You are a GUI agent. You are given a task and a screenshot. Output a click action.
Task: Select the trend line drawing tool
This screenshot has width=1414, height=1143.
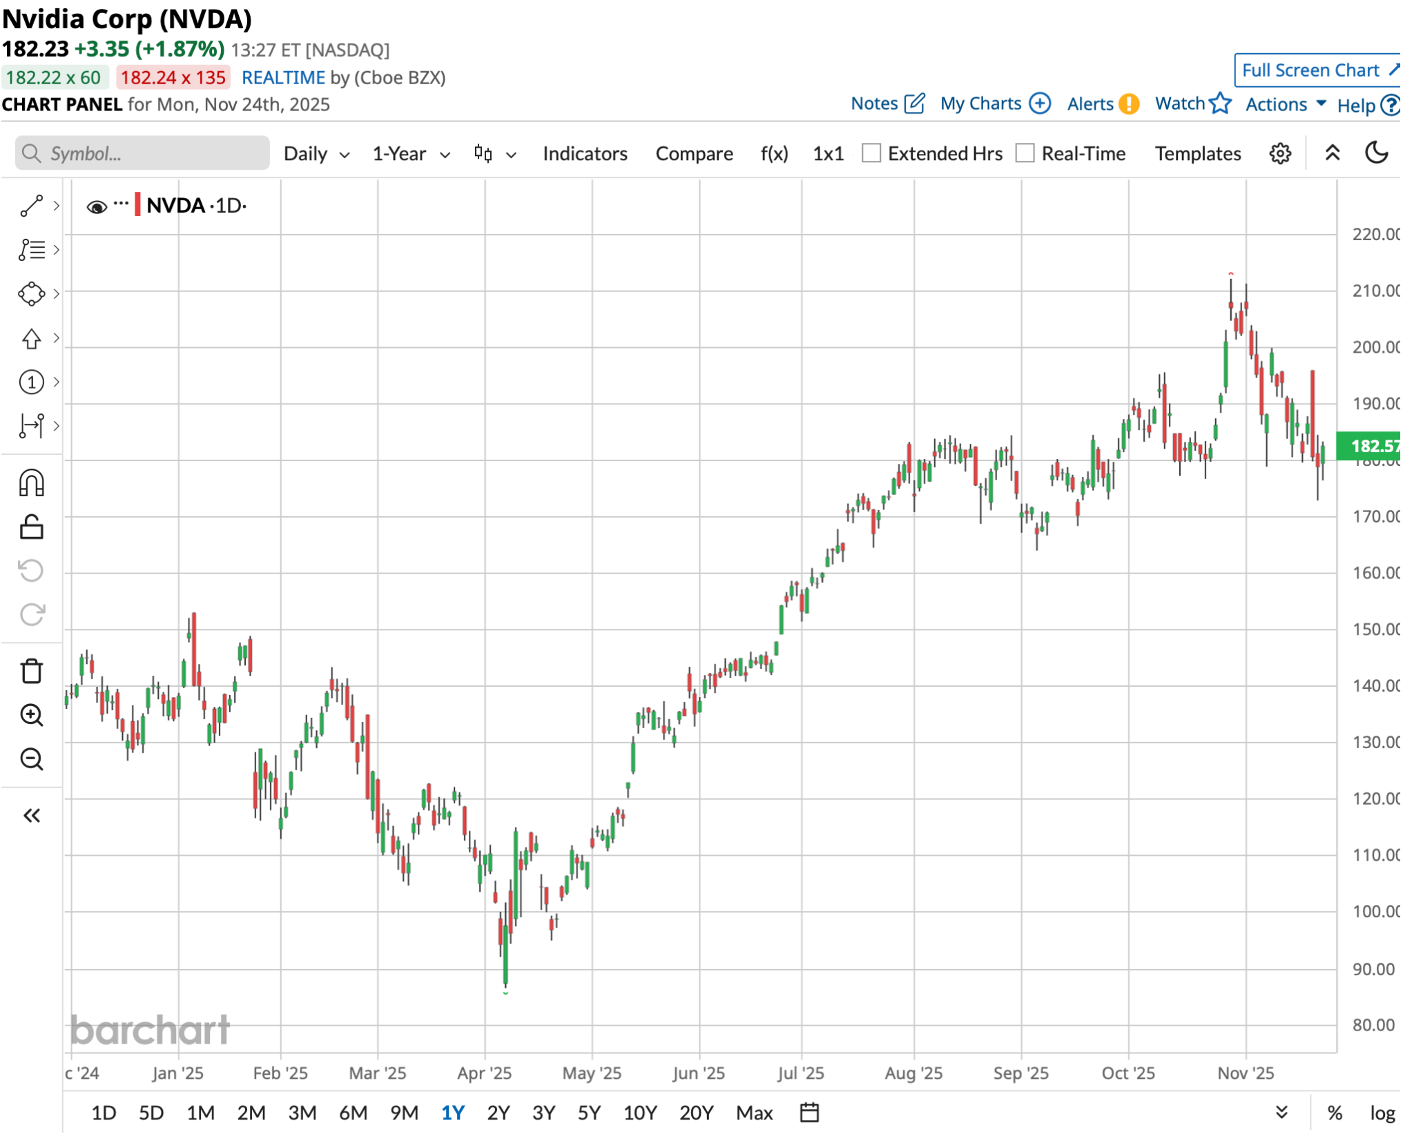point(32,206)
